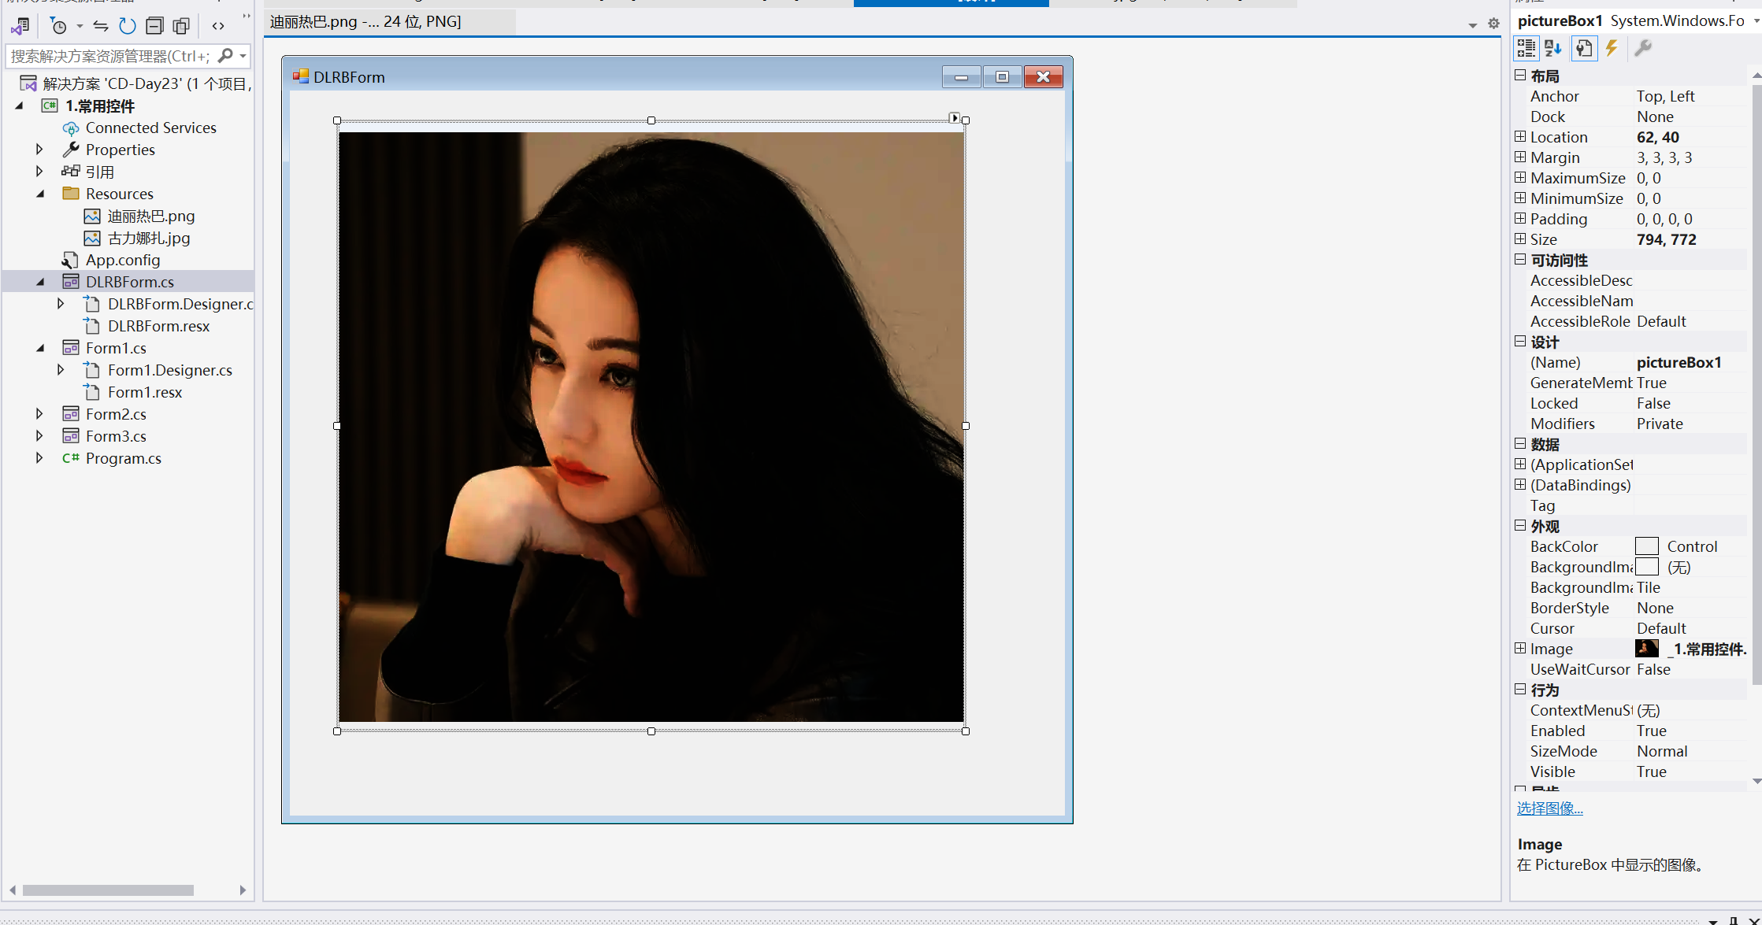Screen dimensions: 1762x925
Task: Expand the Form2.cs tree node
Action: 39,413
